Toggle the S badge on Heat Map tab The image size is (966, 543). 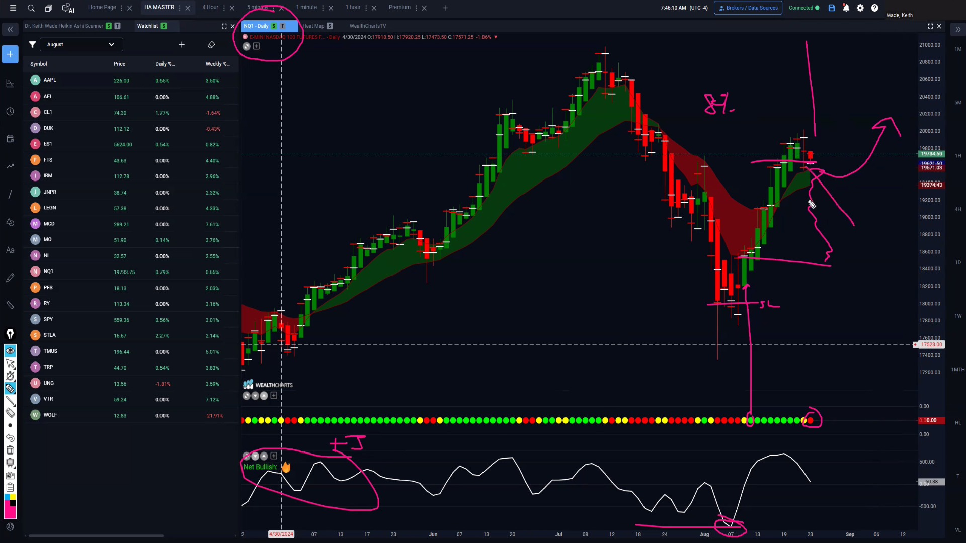pyautogui.click(x=330, y=26)
